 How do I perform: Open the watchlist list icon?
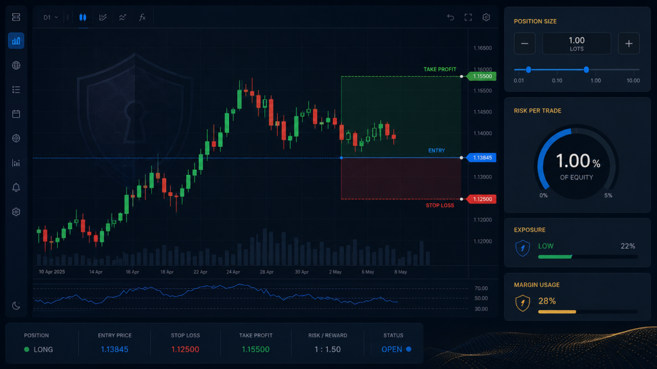point(16,90)
